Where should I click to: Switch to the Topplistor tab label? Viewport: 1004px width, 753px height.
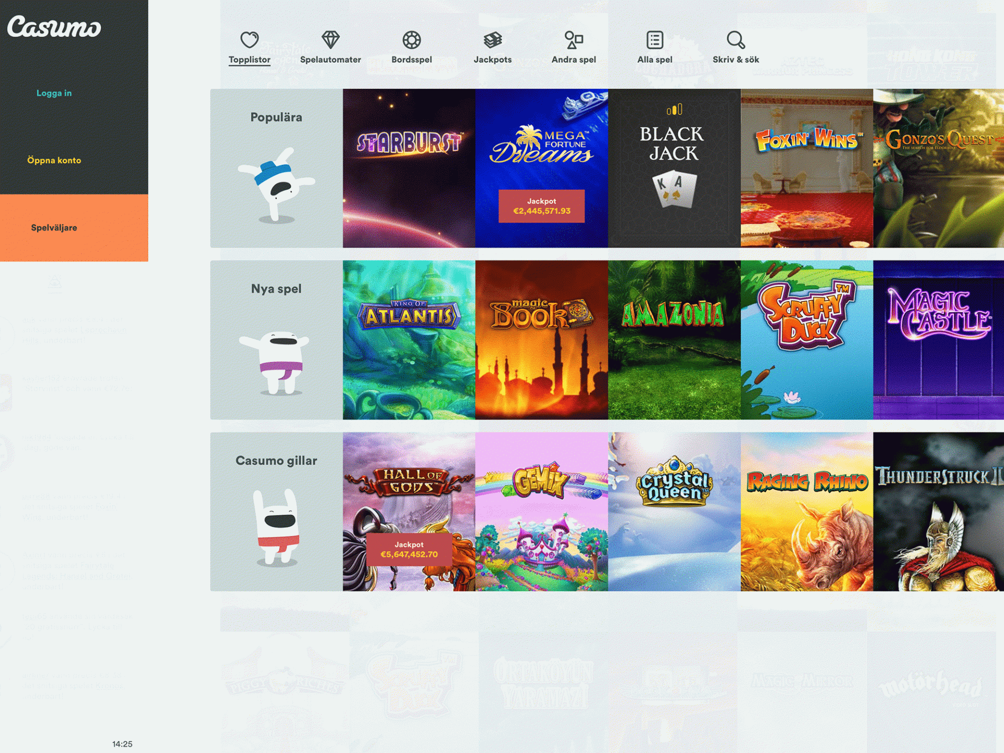[249, 60]
